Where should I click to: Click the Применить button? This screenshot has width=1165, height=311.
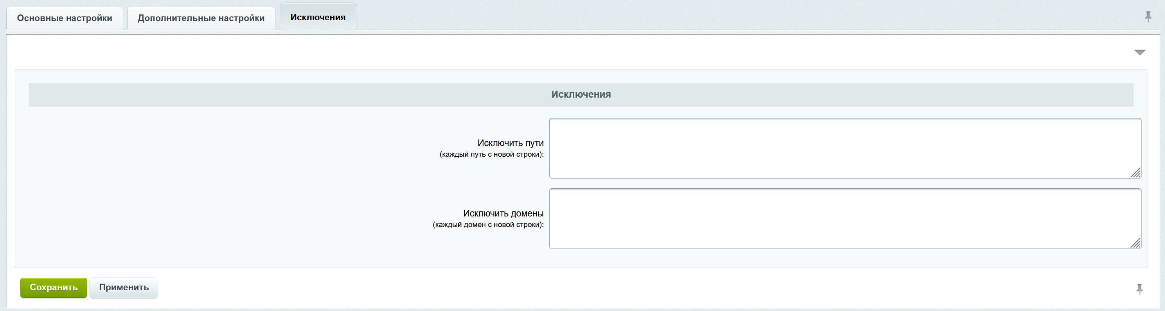(124, 288)
